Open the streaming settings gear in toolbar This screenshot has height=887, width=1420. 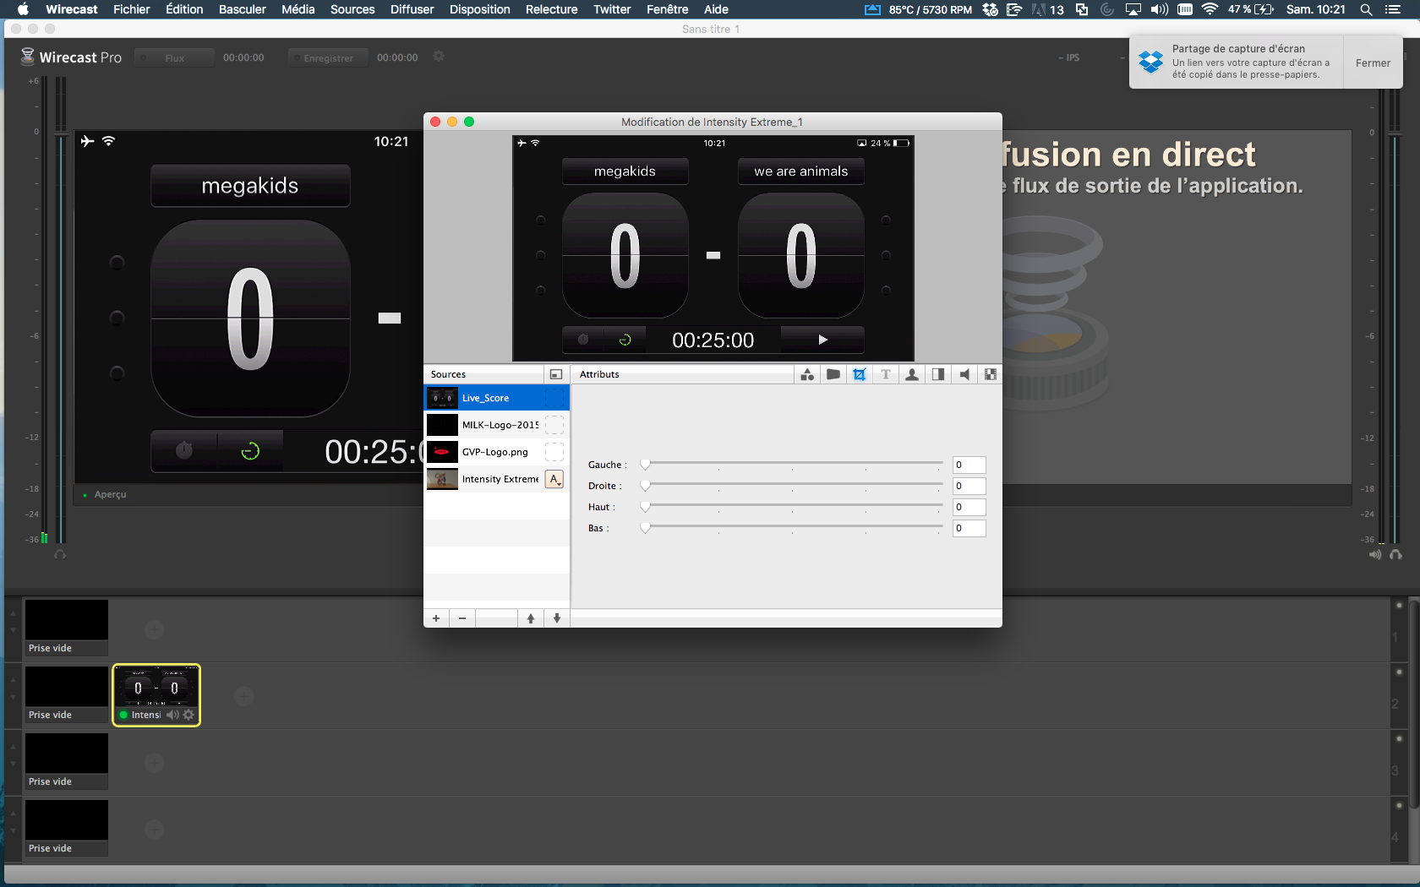click(x=439, y=57)
